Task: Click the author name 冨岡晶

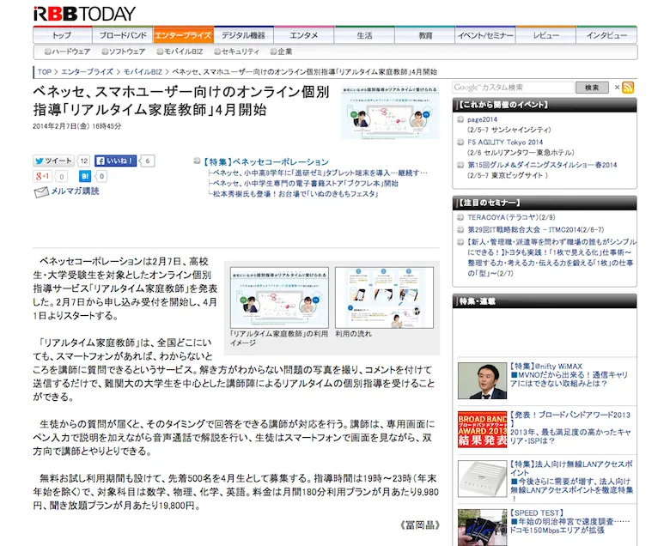Action: tap(419, 525)
